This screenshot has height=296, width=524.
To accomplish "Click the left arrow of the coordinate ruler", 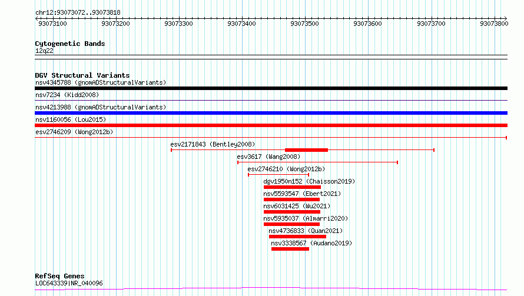I will pos(37,19).
